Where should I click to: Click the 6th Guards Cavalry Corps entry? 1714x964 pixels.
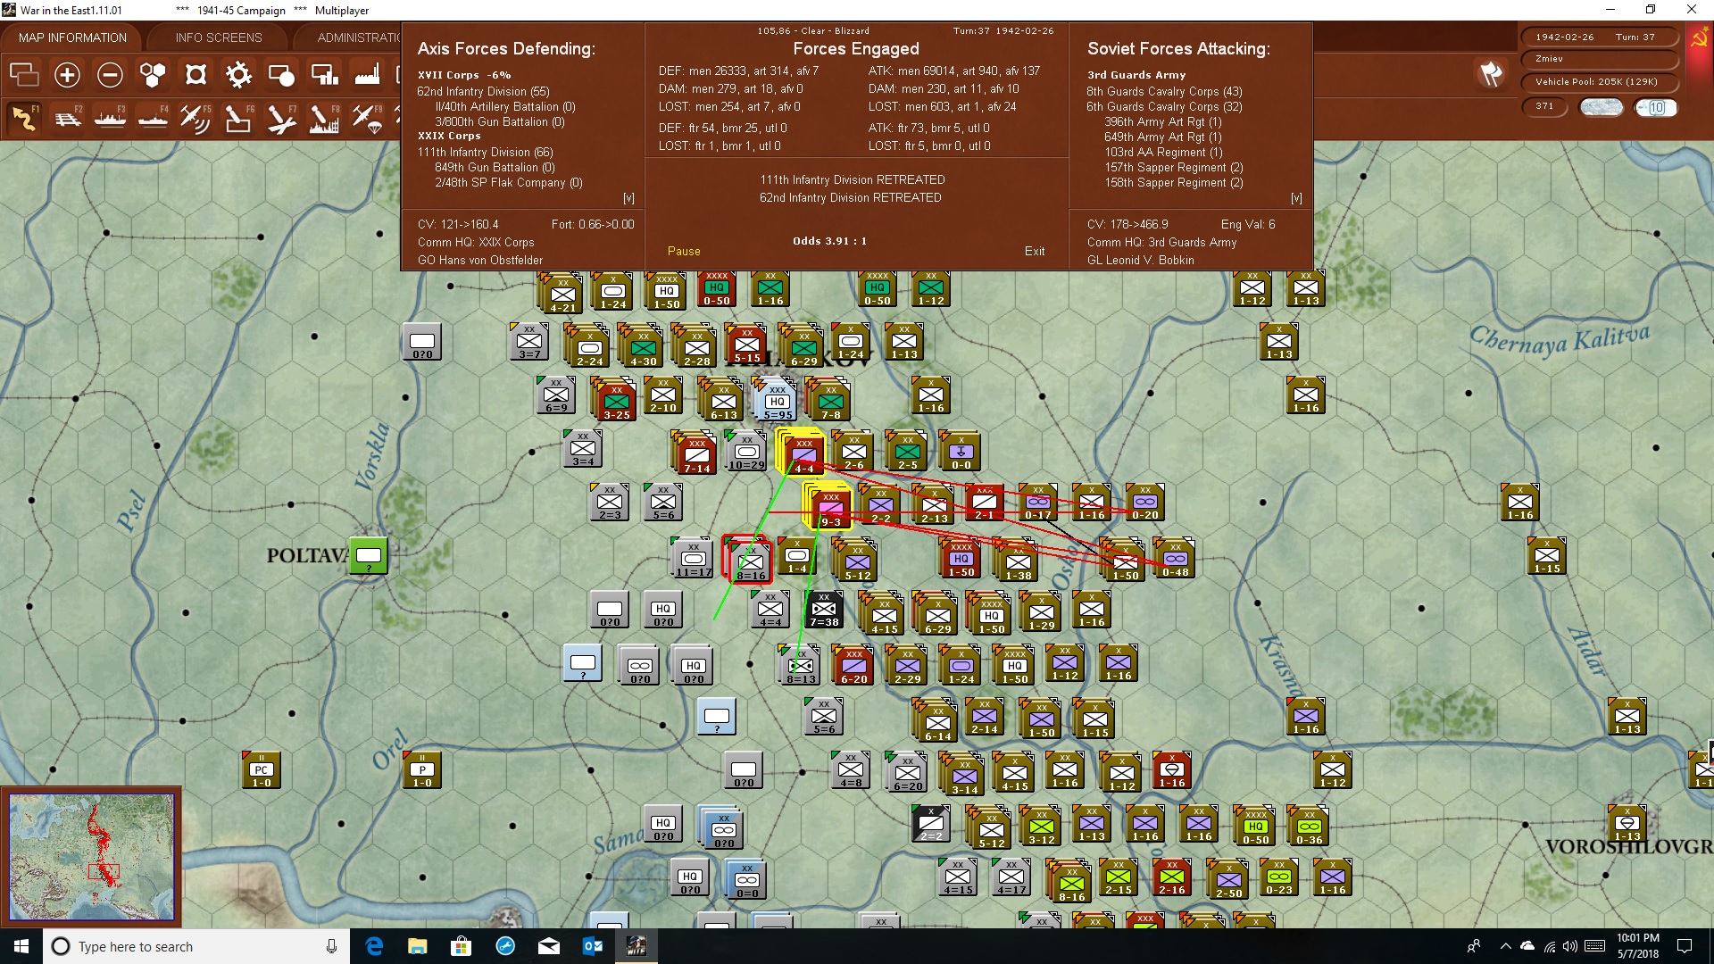1164,106
